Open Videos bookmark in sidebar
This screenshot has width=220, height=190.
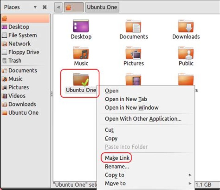pos(14,96)
